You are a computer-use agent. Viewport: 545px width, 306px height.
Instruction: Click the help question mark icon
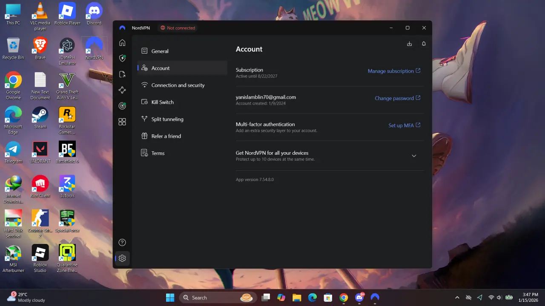tap(122, 242)
